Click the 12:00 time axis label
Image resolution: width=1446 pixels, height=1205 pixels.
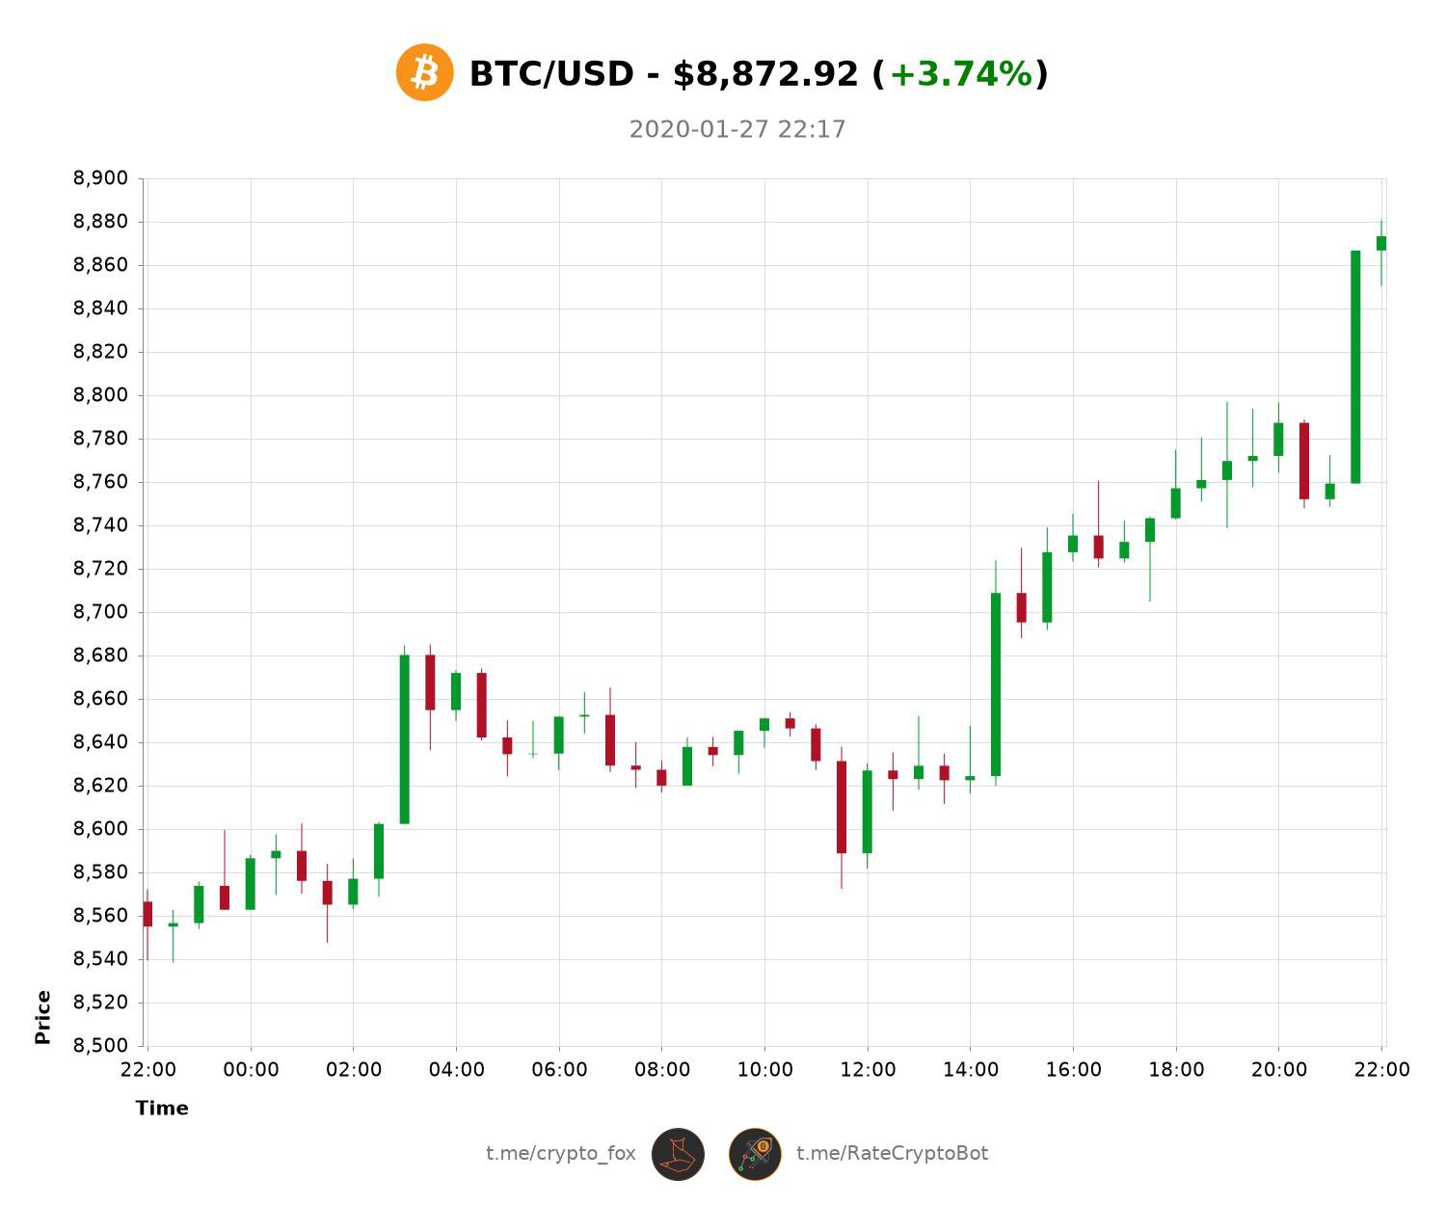[868, 1070]
